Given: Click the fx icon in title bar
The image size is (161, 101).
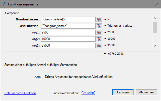Looking at the screenshot, I should click(5, 4).
